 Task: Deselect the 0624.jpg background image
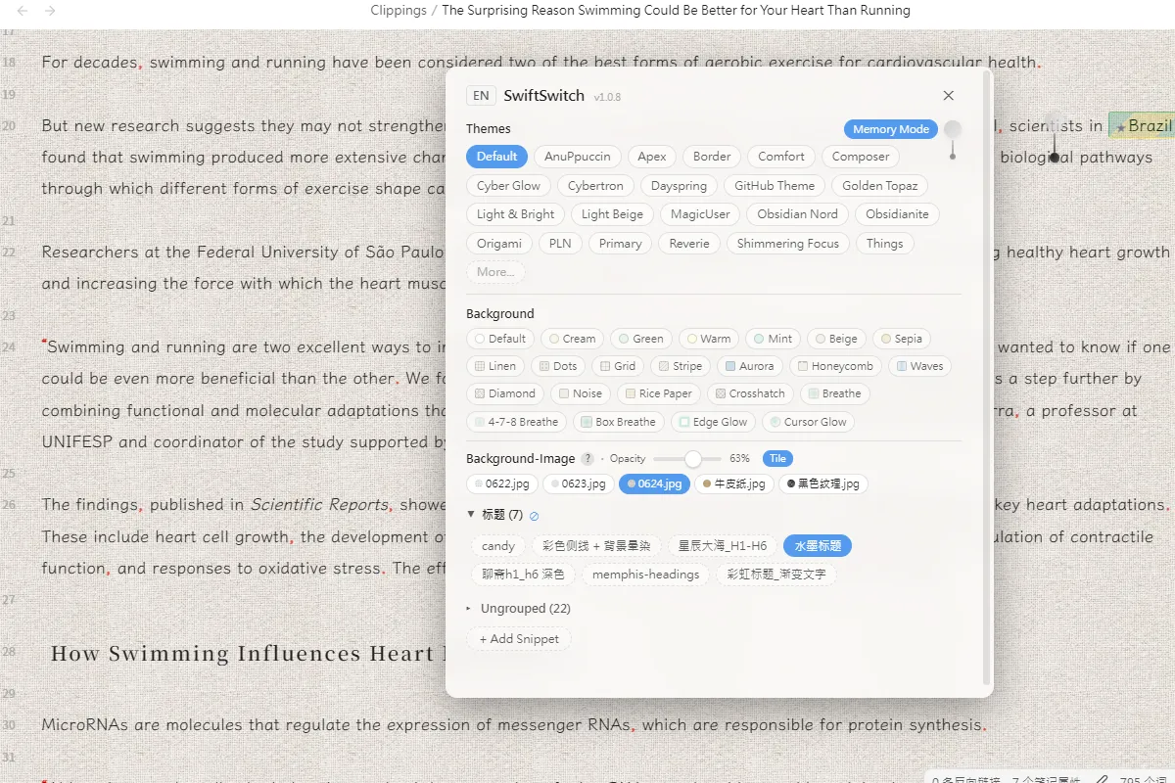[x=654, y=484]
